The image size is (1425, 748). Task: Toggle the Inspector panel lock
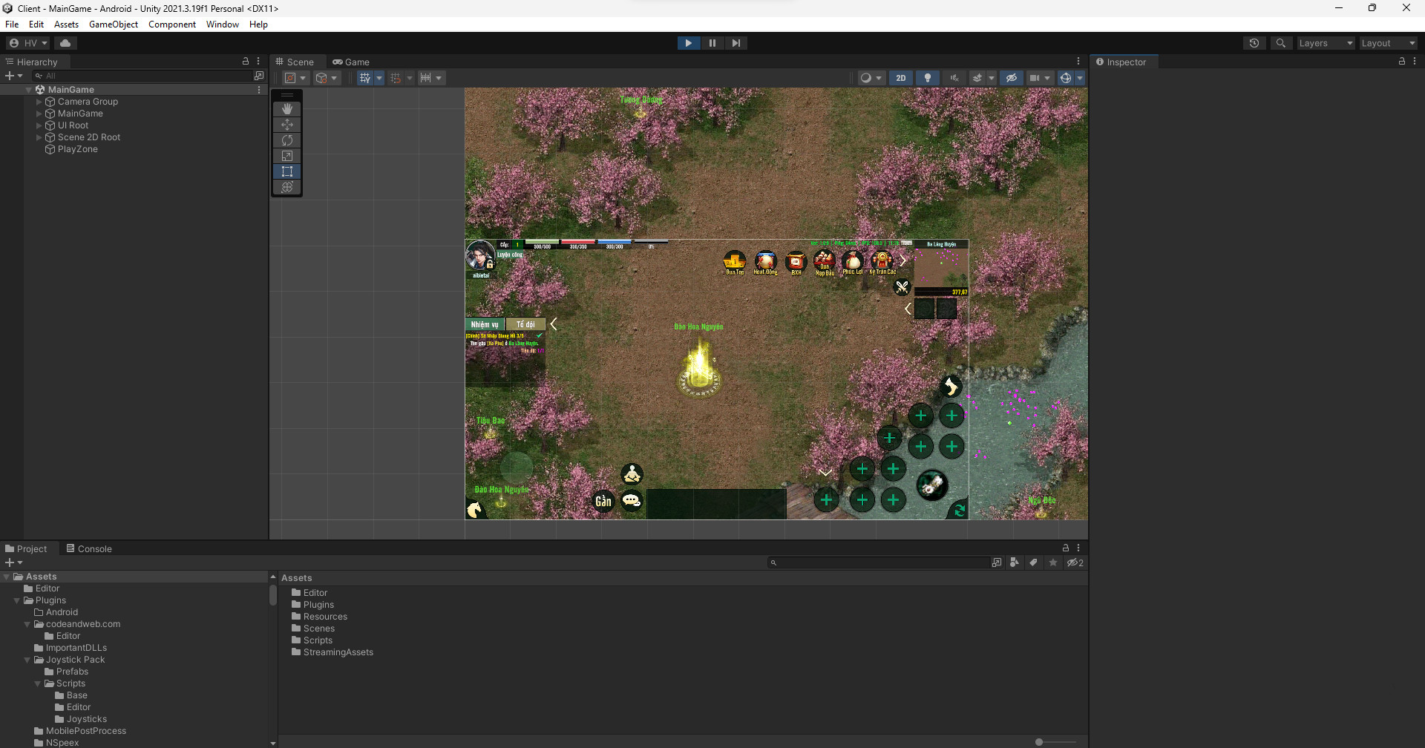pyautogui.click(x=1402, y=62)
